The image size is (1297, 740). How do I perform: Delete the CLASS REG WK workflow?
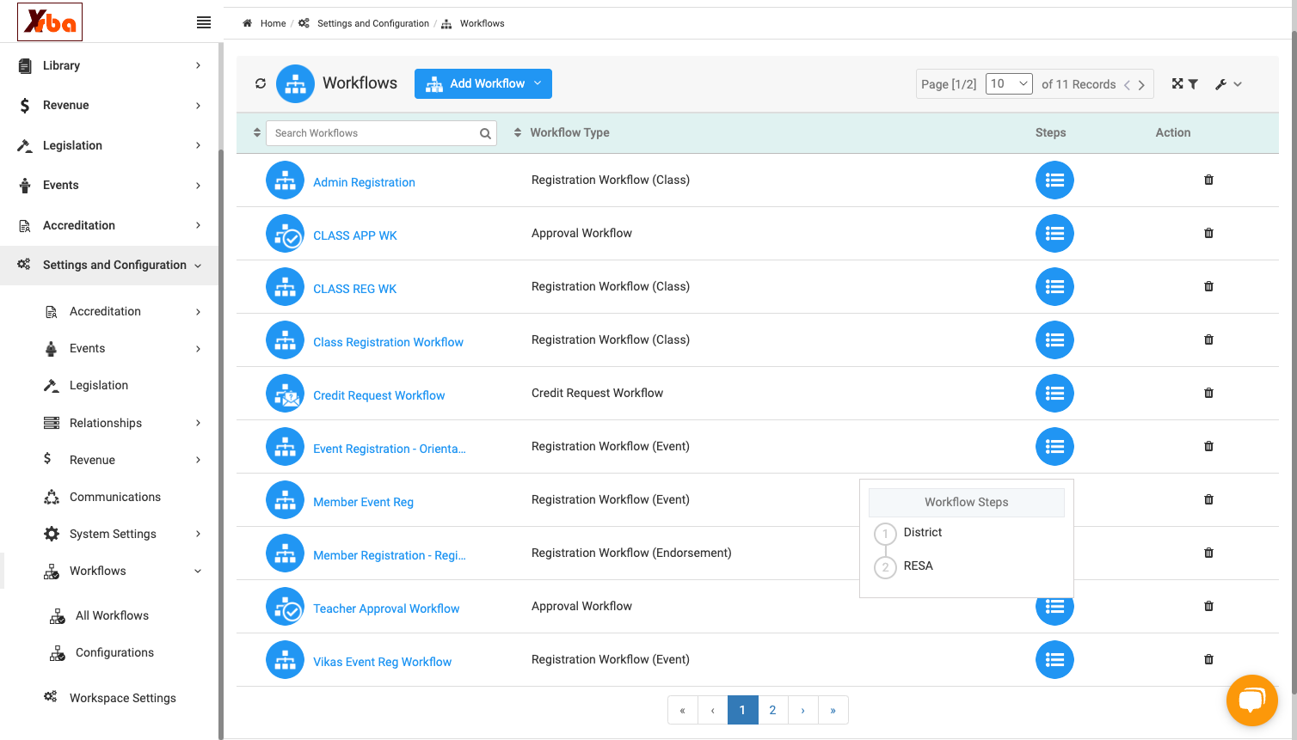tap(1208, 286)
